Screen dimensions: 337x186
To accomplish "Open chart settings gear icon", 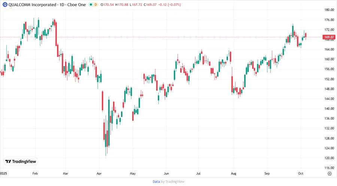I will (329, 174).
